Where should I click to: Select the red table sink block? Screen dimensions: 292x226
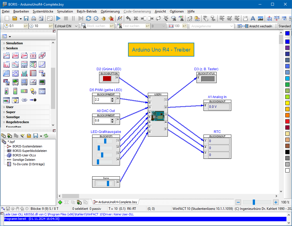click(x=33, y=73)
